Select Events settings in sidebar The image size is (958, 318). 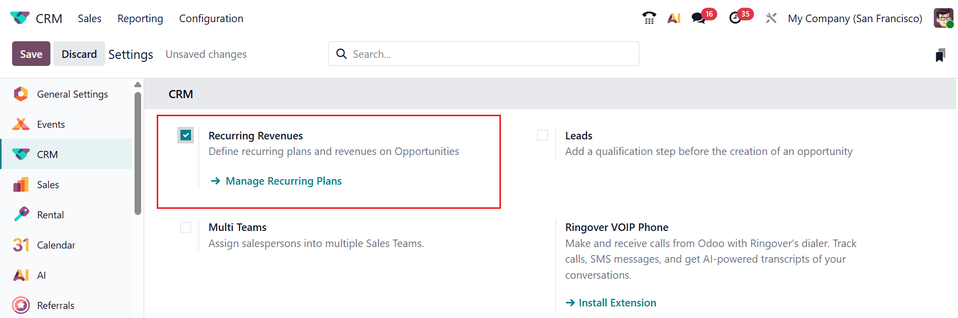click(x=66, y=124)
